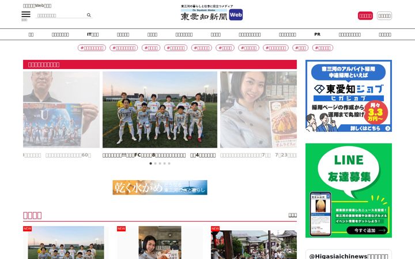This screenshot has height=259, width=415.
Task: Open the 東愛知ジョブ recruitment ad
Action: pos(349,96)
